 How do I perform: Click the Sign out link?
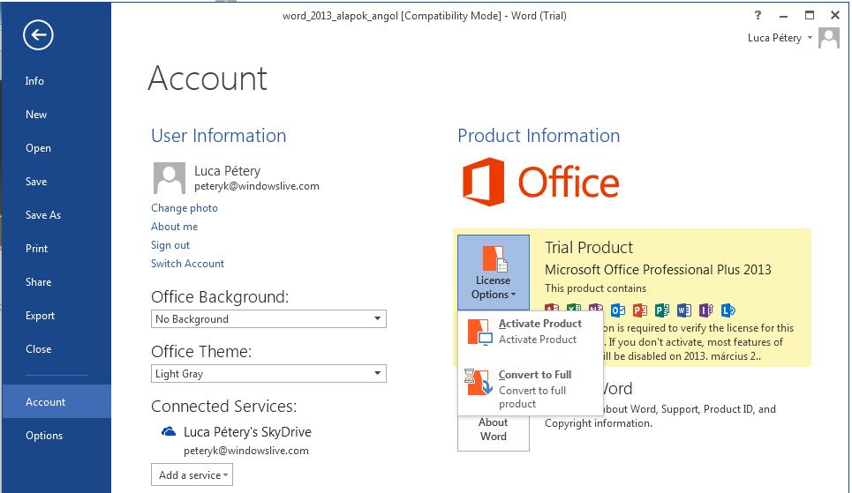(x=170, y=245)
